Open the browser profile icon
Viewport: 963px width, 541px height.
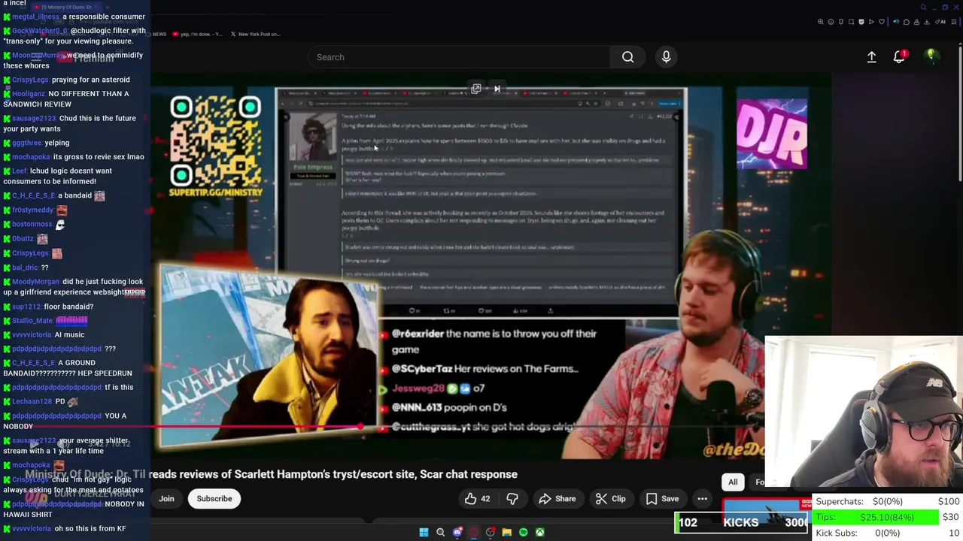(916, 22)
